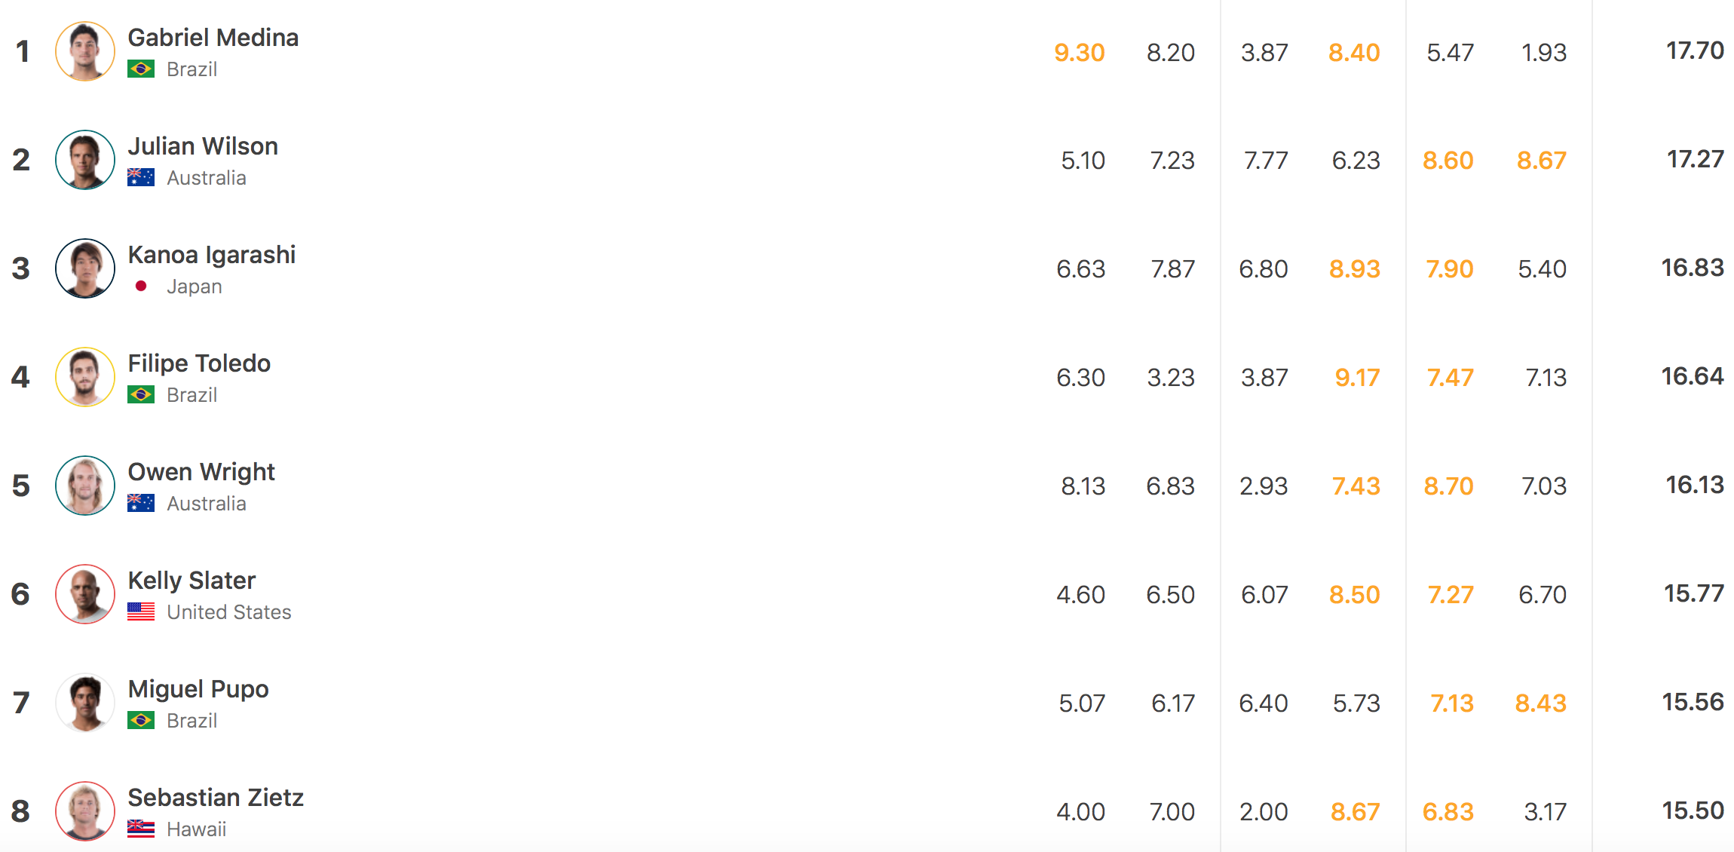1734x852 pixels.
Task: Click the Brazil flag under Gabriel Medina
Action: pyautogui.click(x=141, y=69)
